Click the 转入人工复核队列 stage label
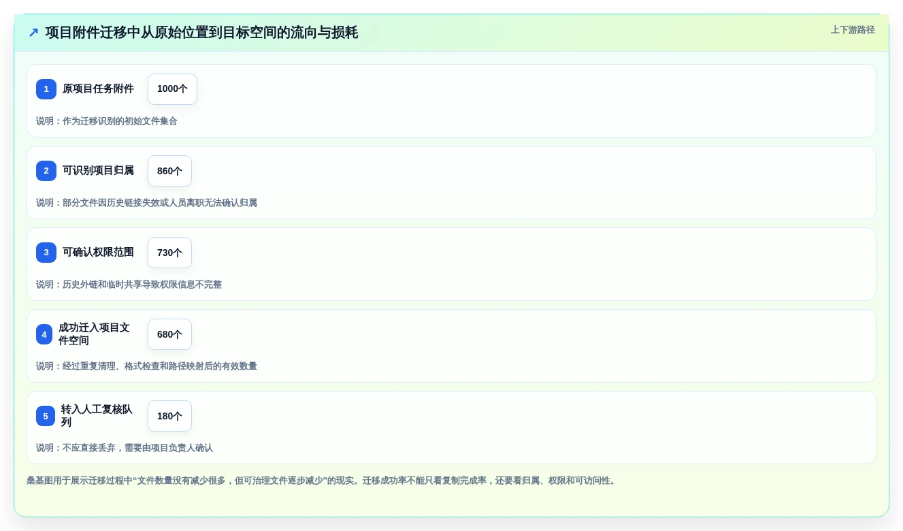Image resolution: width=903 pixels, height=531 pixels. tap(97, 416)
